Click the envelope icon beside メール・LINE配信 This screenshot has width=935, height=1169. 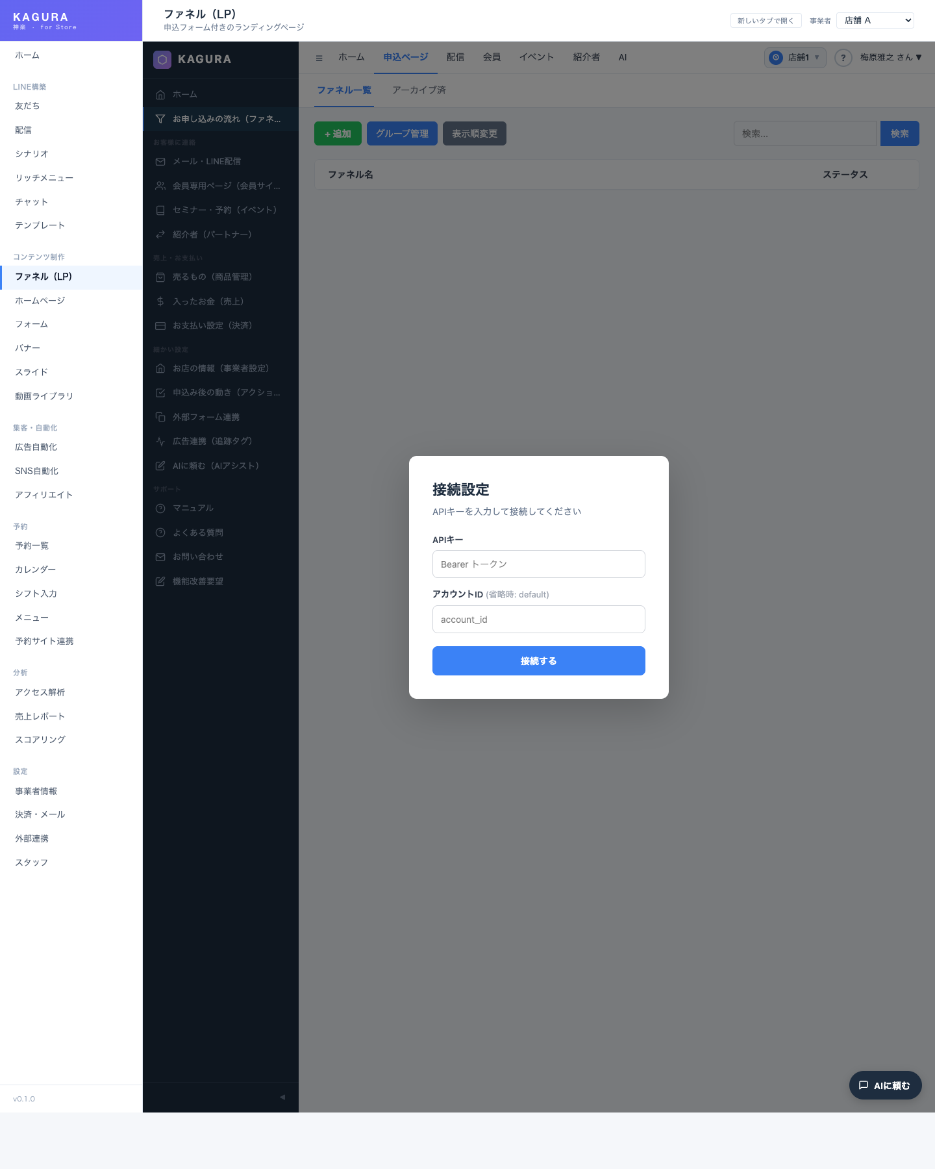tap(160, 162)
